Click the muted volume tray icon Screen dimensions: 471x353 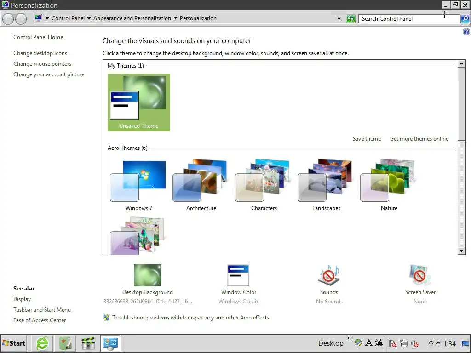415,343
